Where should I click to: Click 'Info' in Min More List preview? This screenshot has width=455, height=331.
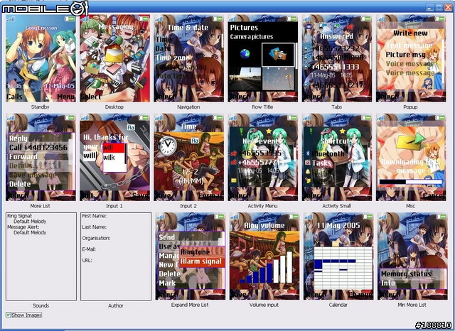click(x=388, y=283)
